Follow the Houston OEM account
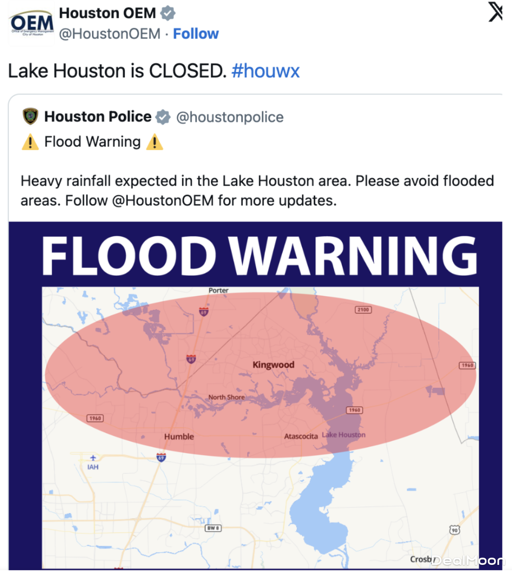The image size is (512, 572). [x=196, y=34]
